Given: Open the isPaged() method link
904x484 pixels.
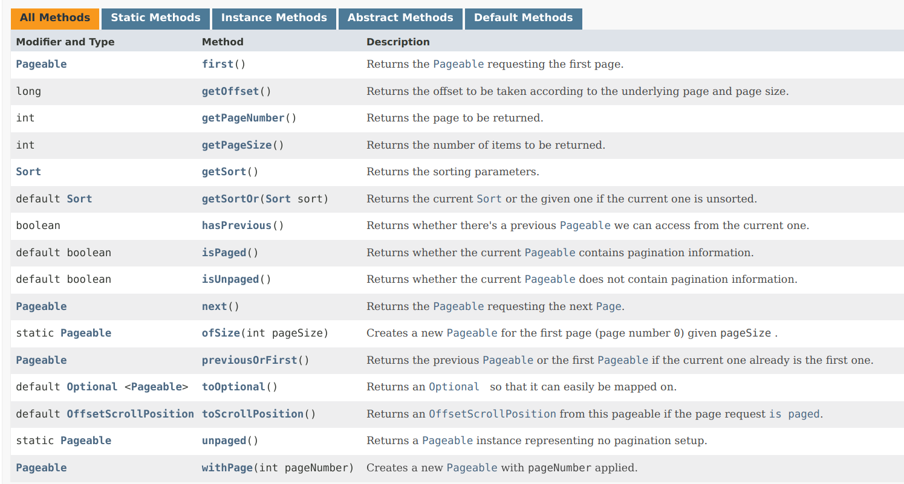Looking at the screenshot, I should [224, 253].
